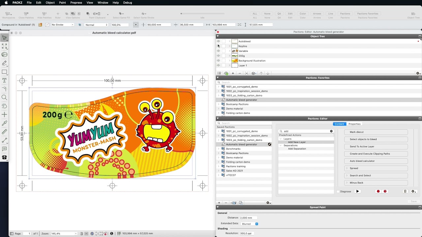This screenshot has height=237, width=422.
Task: Select the arrow selection tool
Action: tap(4, 38)
